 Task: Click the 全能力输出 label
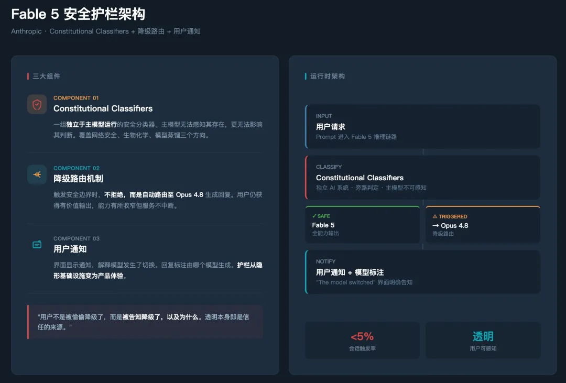(x=325, y=233)
